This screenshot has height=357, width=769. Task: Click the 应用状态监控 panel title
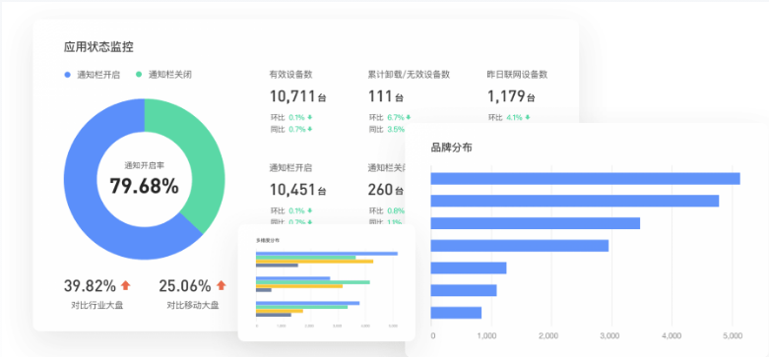(98, 47)
